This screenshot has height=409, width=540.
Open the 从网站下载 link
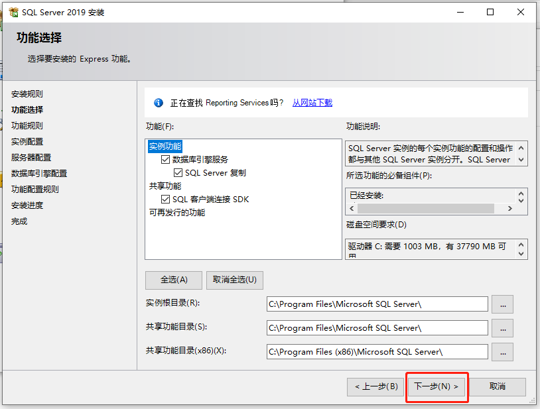click(312, 103)
